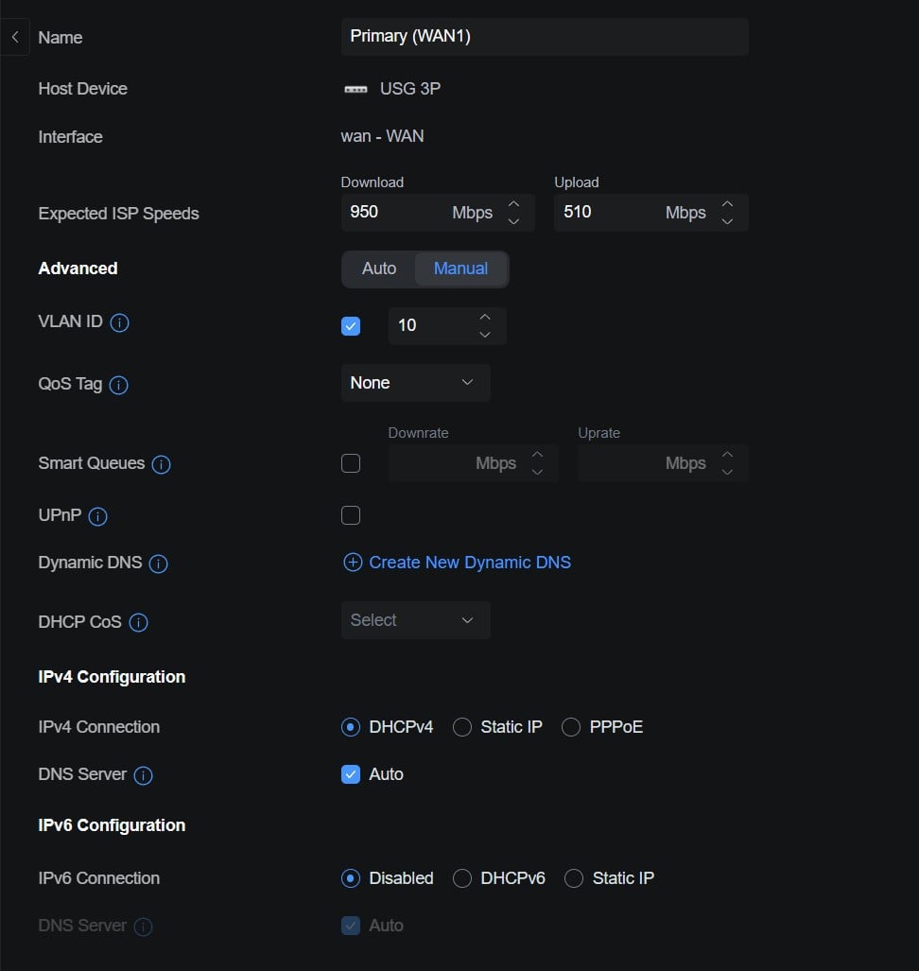Switch Advanced mode to Auto
This screenshot has width=919, height=971.
coord(379,269)
